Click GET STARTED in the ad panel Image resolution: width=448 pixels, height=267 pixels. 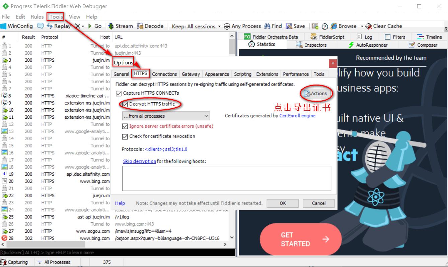click(301, 239)
